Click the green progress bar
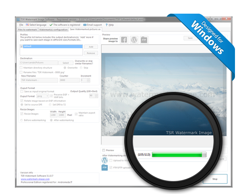This screenshot has width=241, height=194. pyautogui.click(x=179, y=155)
